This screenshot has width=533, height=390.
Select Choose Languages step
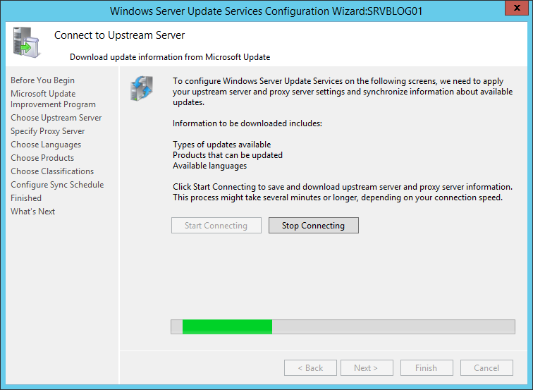[46, 145]
